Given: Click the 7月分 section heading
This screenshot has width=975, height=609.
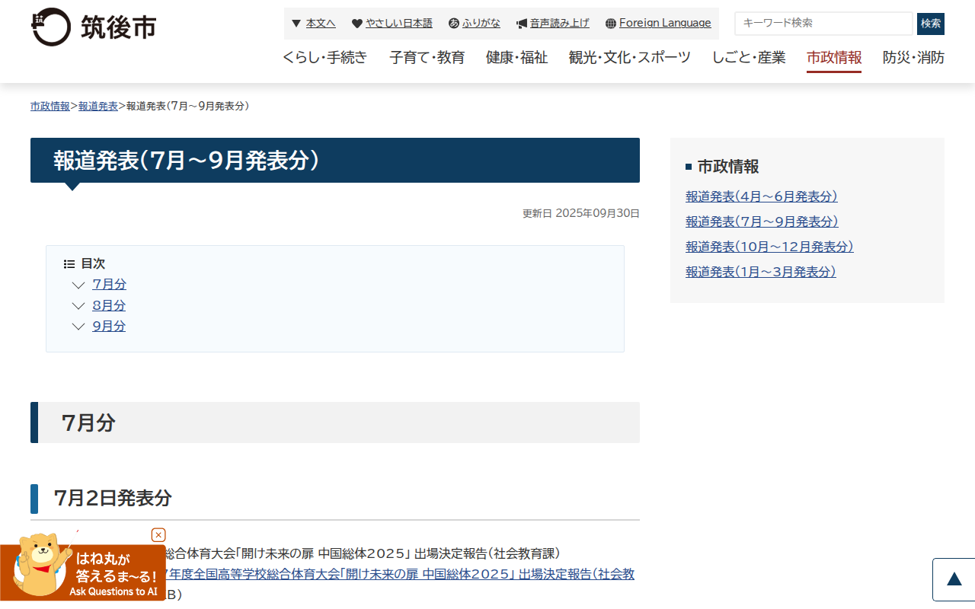Looking at the screenshot, I should click(88, 423).
